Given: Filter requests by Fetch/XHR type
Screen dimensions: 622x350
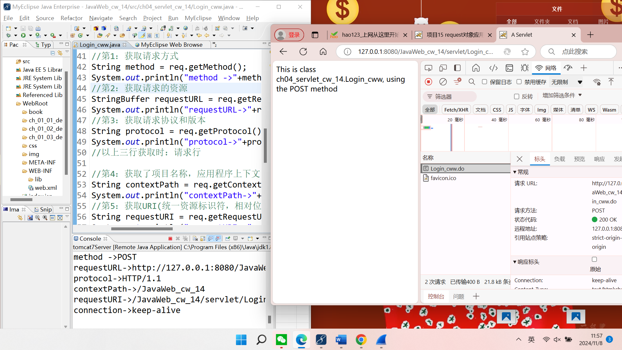Looking at the screenshot, I should [456, 110].
